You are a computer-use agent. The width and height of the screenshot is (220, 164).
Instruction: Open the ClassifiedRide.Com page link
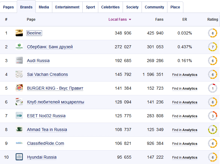(45, 143)
